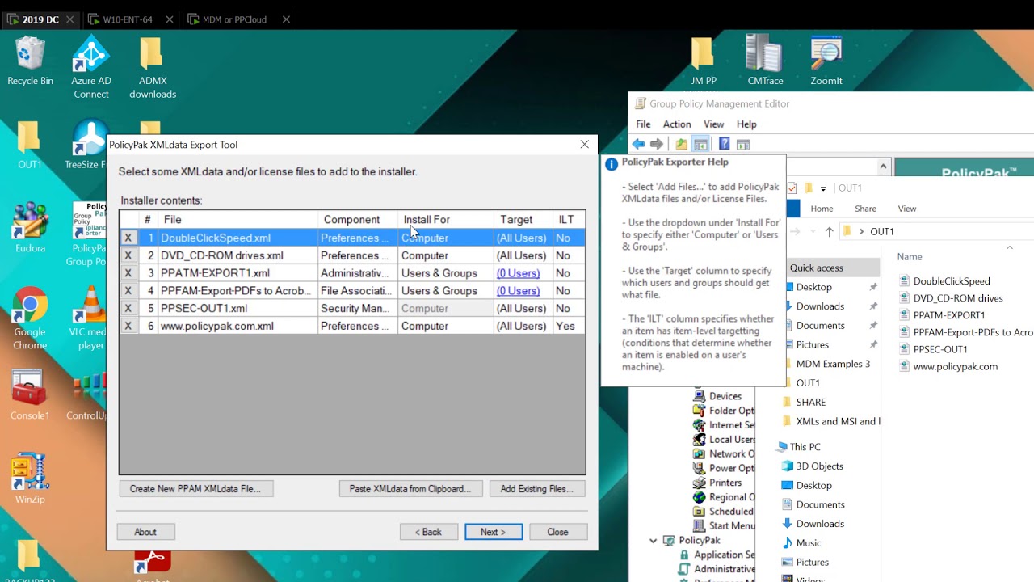Image resolution: width=1034 pixels, height=582 pixels.
Task: Click the Add Existing Files button
Action: click(536, 489)
